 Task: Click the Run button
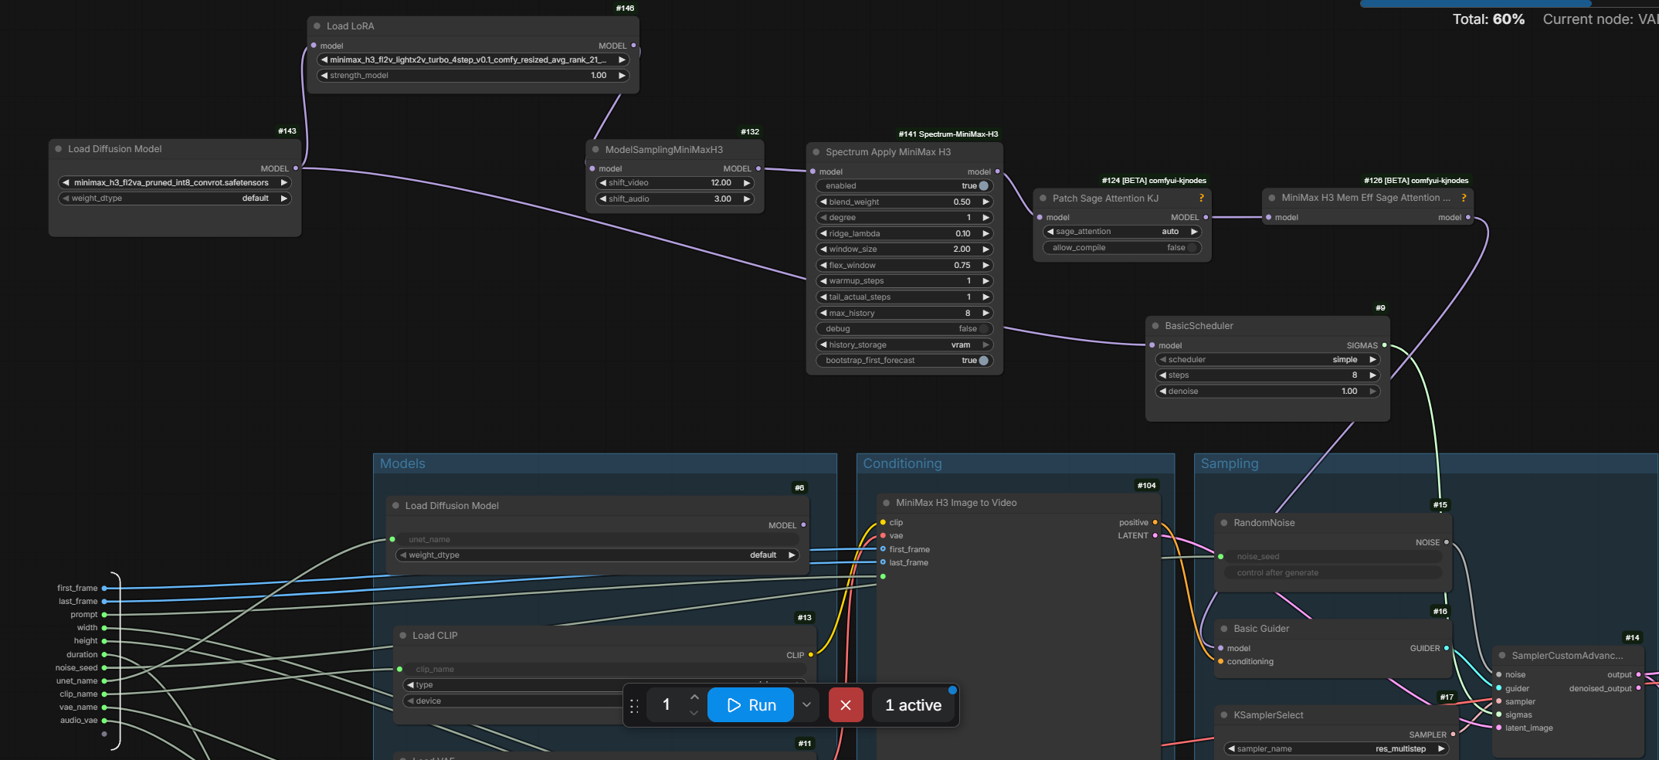(751, 705)
